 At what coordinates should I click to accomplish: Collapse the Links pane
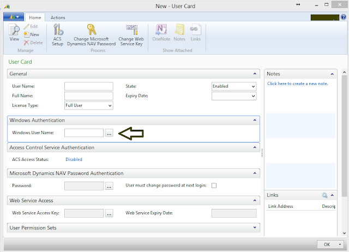[x=332, y=195]
